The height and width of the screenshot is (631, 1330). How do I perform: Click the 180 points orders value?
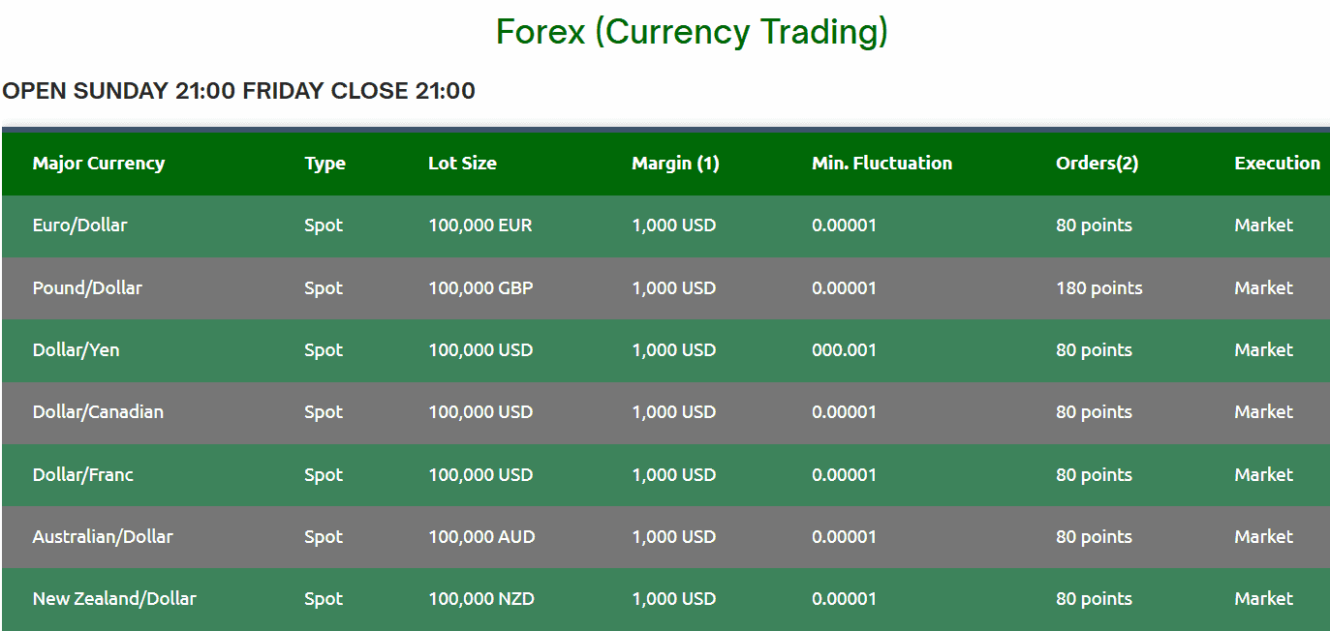pyautogui.click(x=1098, y=288)
